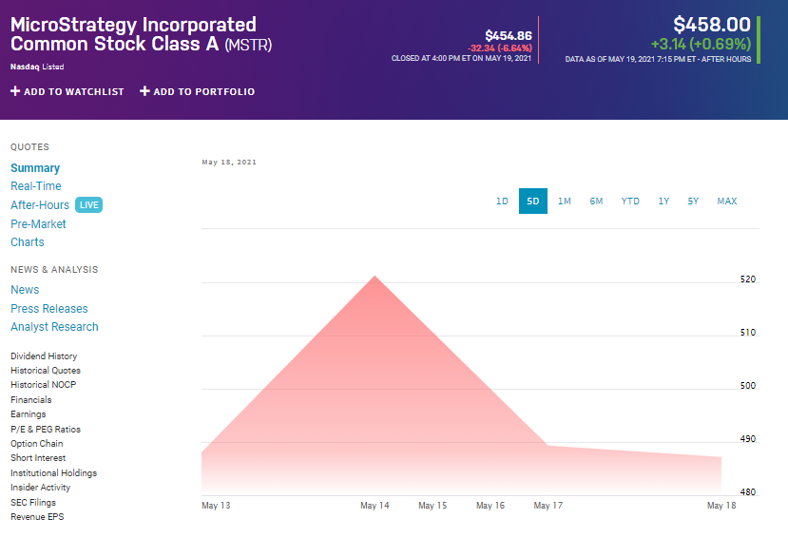Open Revenue EPS
Viewport: 788px width, 538px height.
point(37,517)
